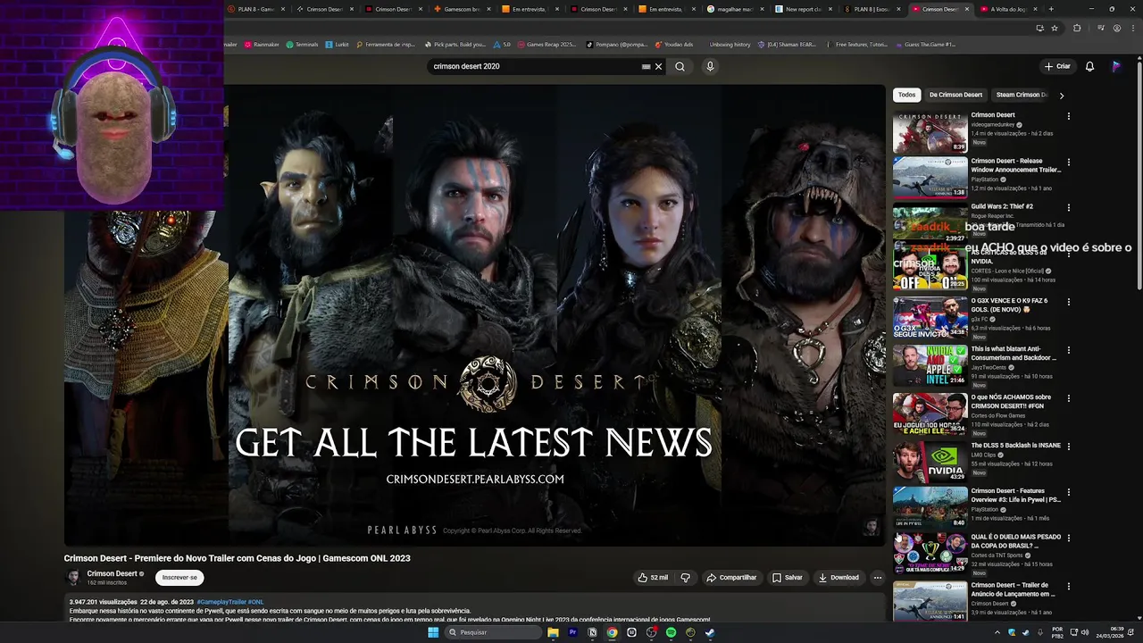This screenshot has width=1143, height=643.
Task: Show hidden system tray icons
Action: click(x=999, y=632)
